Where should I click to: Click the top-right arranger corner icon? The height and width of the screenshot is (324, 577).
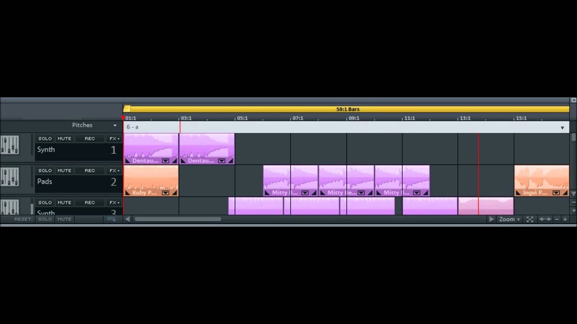coord(573,100)
